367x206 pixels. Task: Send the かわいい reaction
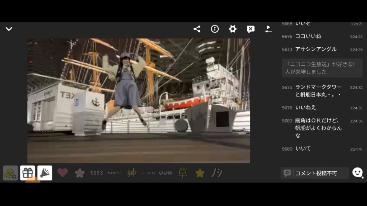[x=114, y=173]
